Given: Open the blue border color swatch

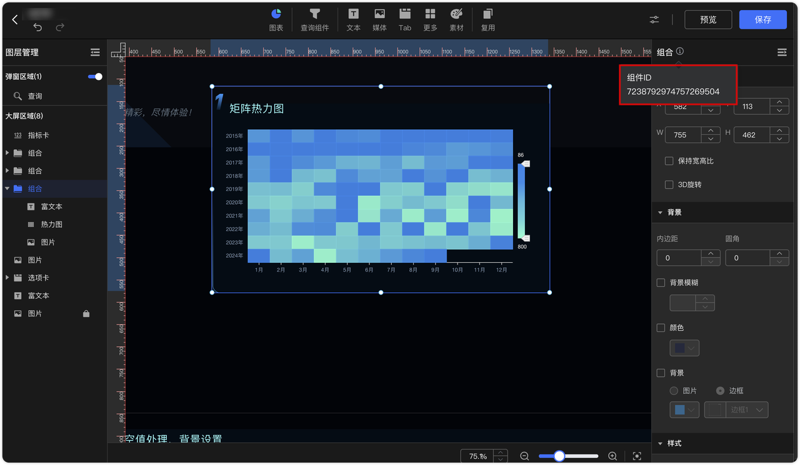Looking at the screenshot, I should (x=684, y=410).
